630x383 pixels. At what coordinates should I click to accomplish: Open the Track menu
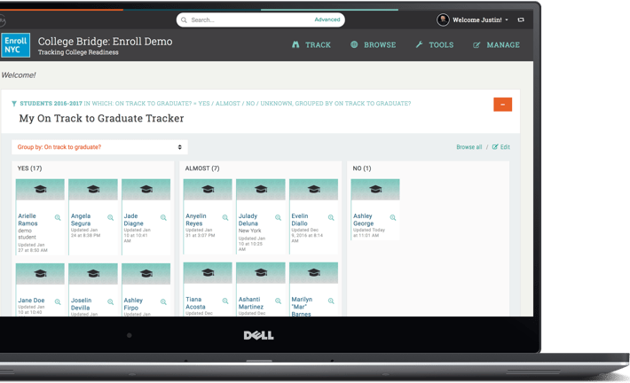pyautogui.click(x=311, y=45)
